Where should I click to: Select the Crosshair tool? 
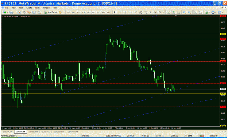120,12
